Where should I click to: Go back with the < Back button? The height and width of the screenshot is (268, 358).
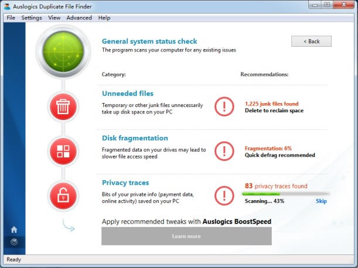[x=311, y=42]
